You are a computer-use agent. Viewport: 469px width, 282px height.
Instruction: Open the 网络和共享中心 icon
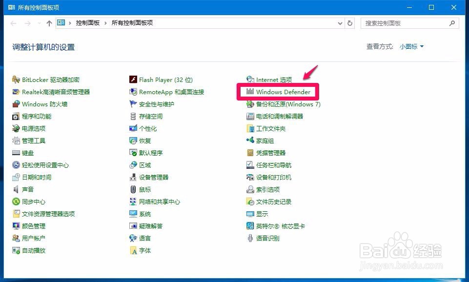point(133,201)
